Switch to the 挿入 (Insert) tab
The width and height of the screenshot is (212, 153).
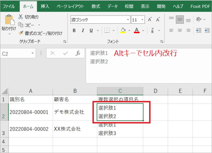pyautogui.click(x=45, y=6)
